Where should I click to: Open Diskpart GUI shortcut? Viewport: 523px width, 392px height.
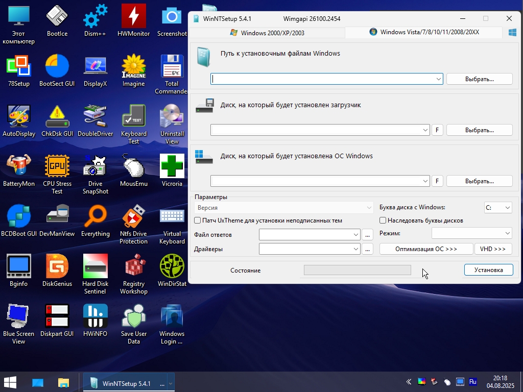click(57, 321)
